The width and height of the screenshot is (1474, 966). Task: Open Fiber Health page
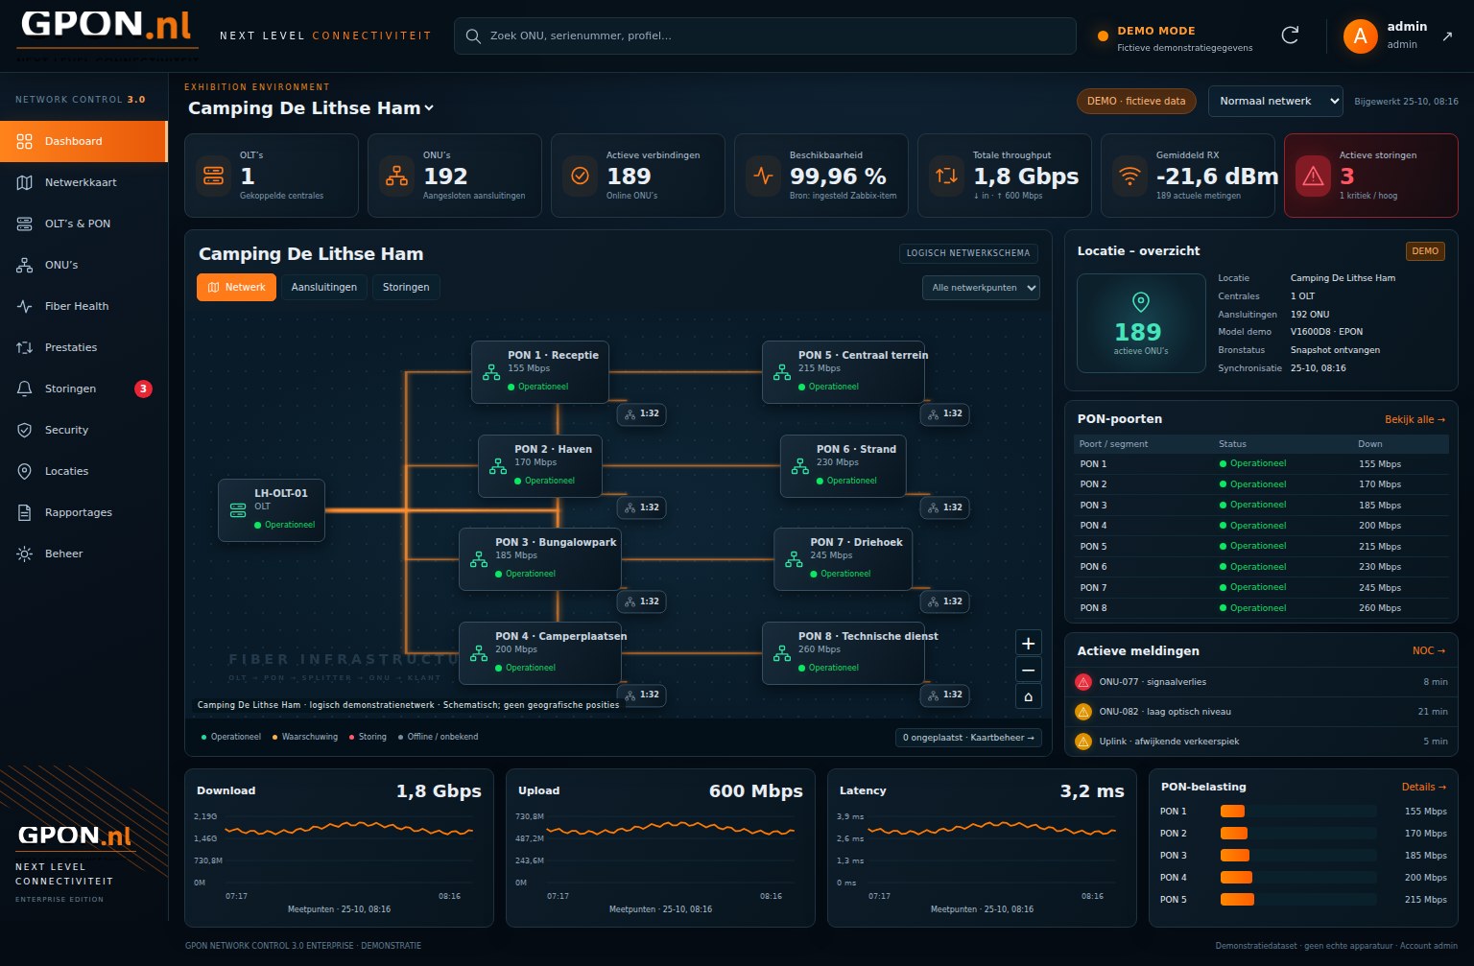[x=83, y=306]
